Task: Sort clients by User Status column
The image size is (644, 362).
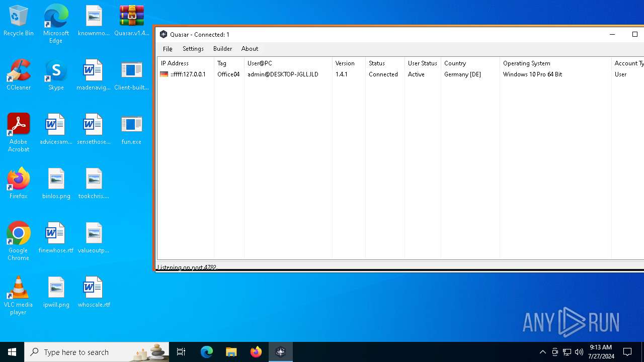Action: tap(423, 63)
